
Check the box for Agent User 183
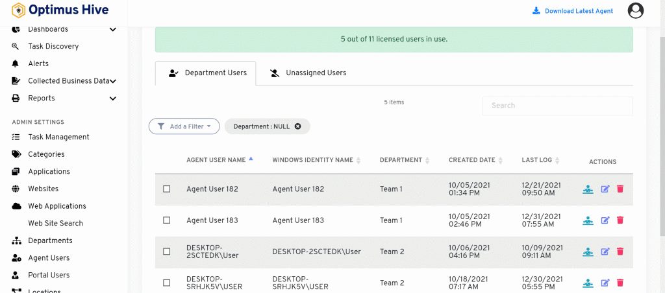point(167,220)
